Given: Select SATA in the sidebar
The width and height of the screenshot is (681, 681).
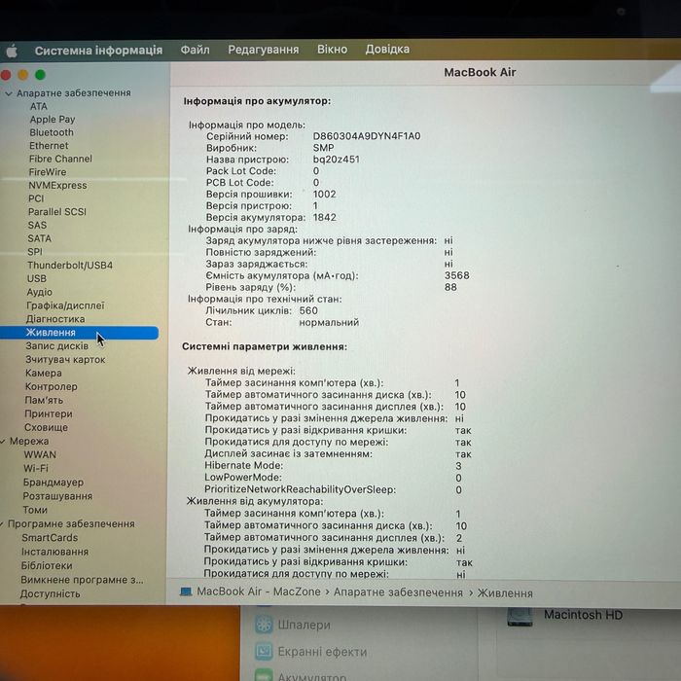Looking at the screenshot, I should coord(39,238).
